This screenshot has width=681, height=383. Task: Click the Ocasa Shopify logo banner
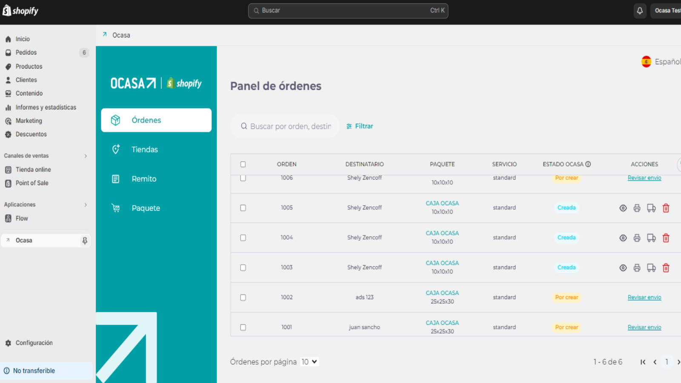click(156, 83)
